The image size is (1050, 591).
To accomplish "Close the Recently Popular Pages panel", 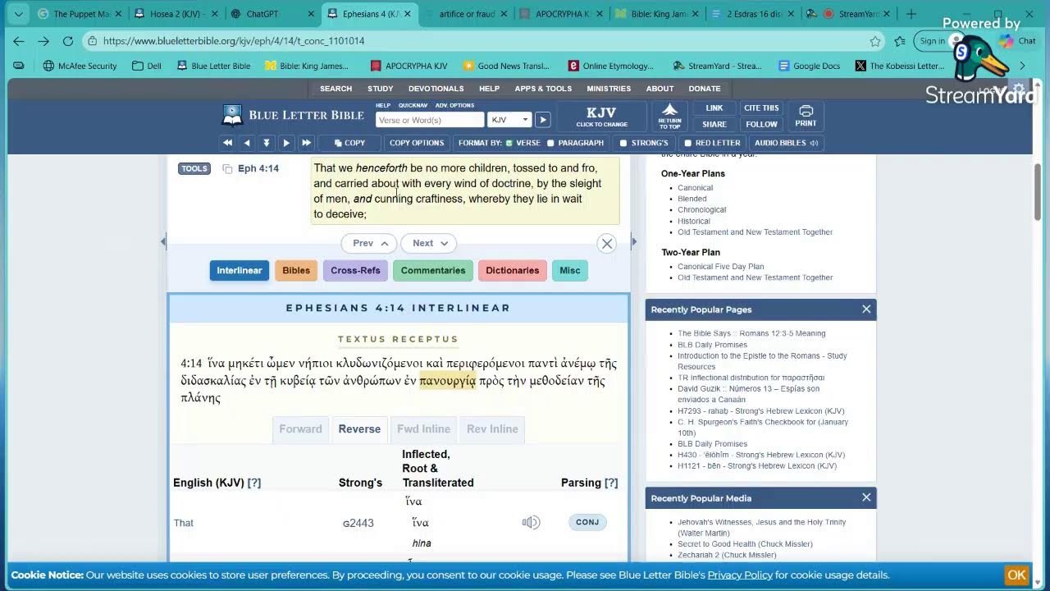I will pyautogui.click(x=866, y=309).
